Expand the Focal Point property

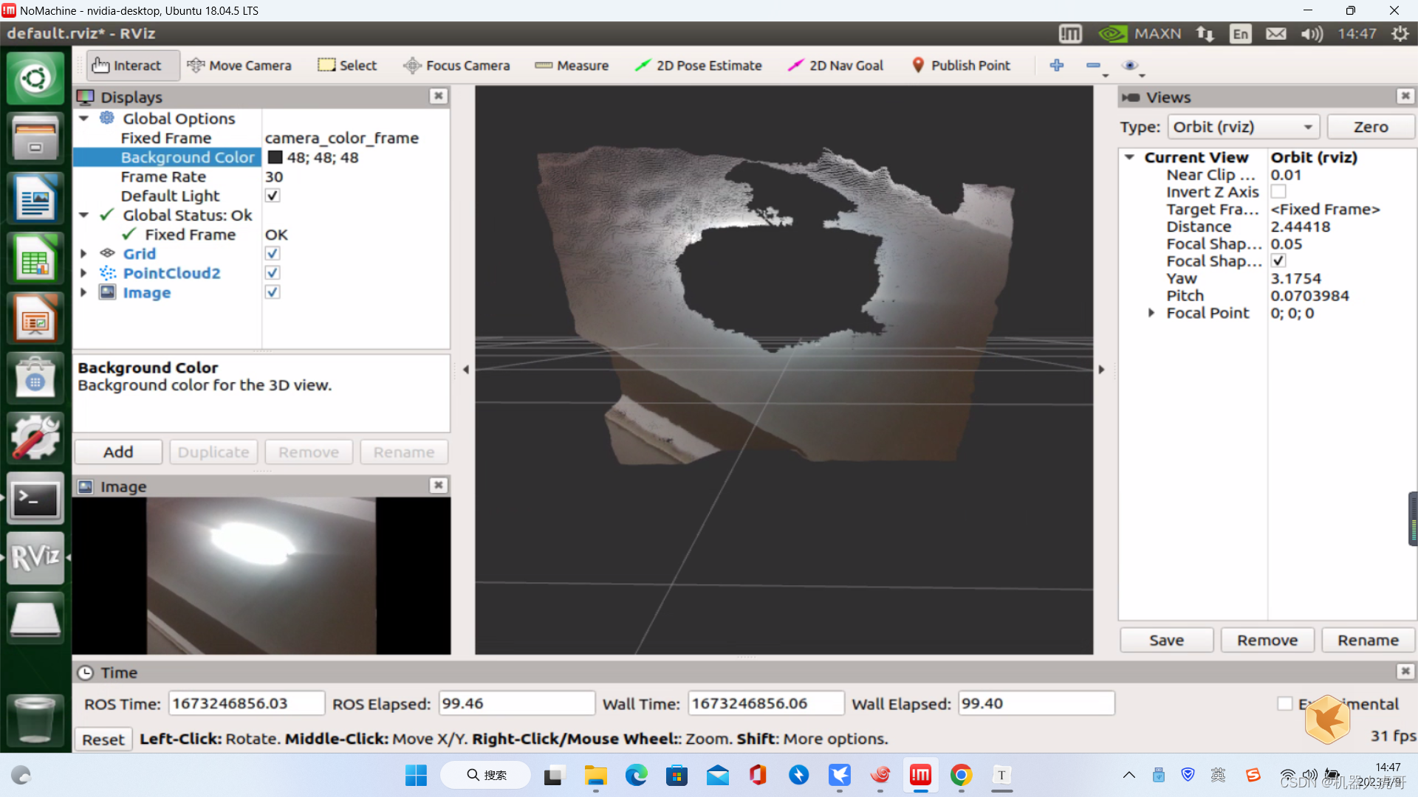point(1151,313)
